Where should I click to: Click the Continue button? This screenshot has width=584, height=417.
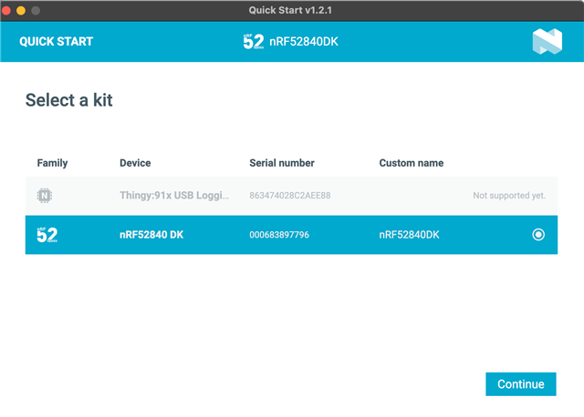(x=521, y=384)
